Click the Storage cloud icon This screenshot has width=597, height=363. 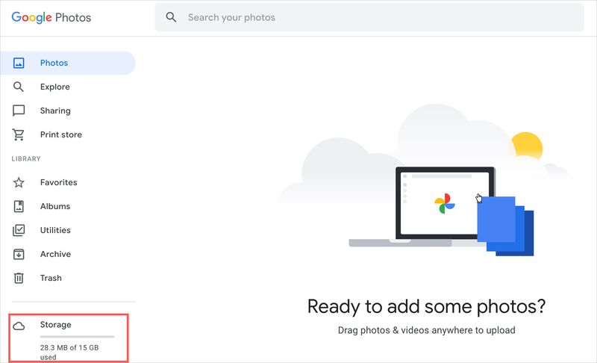[x=19, y=326]
